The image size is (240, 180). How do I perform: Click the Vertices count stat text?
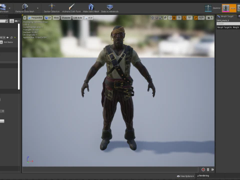click(x=30, y=32)
